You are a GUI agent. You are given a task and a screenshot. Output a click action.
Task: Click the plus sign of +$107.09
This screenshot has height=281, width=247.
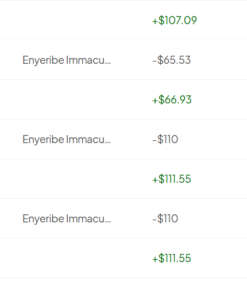(x=155, y=21)
